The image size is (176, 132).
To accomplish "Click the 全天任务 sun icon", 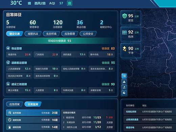I will click(x=10, y=113).
